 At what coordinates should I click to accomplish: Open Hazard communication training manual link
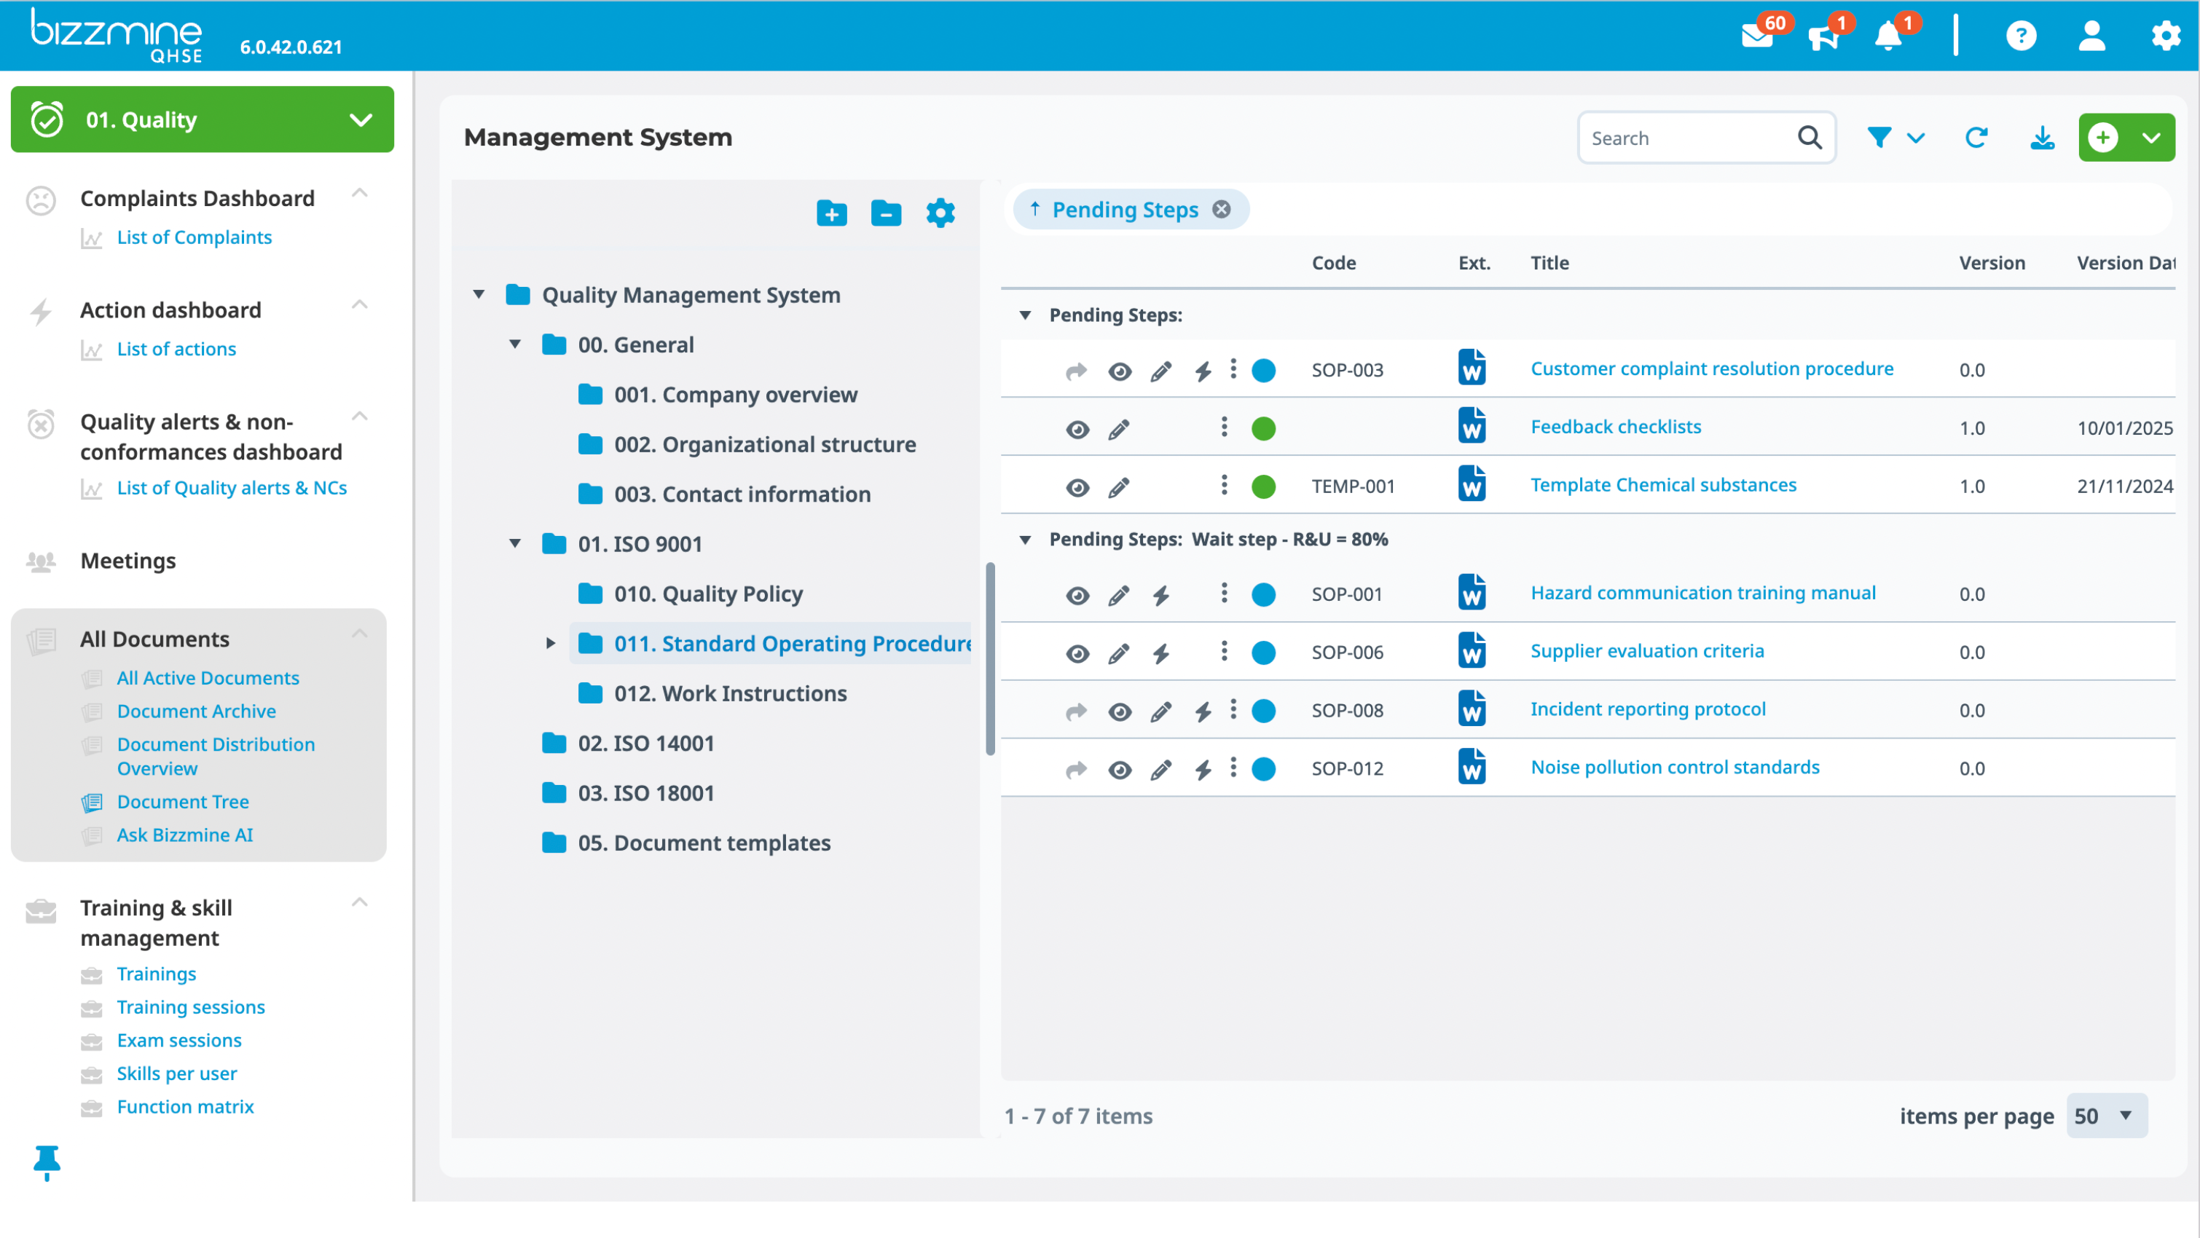(x=1702, y=594)
